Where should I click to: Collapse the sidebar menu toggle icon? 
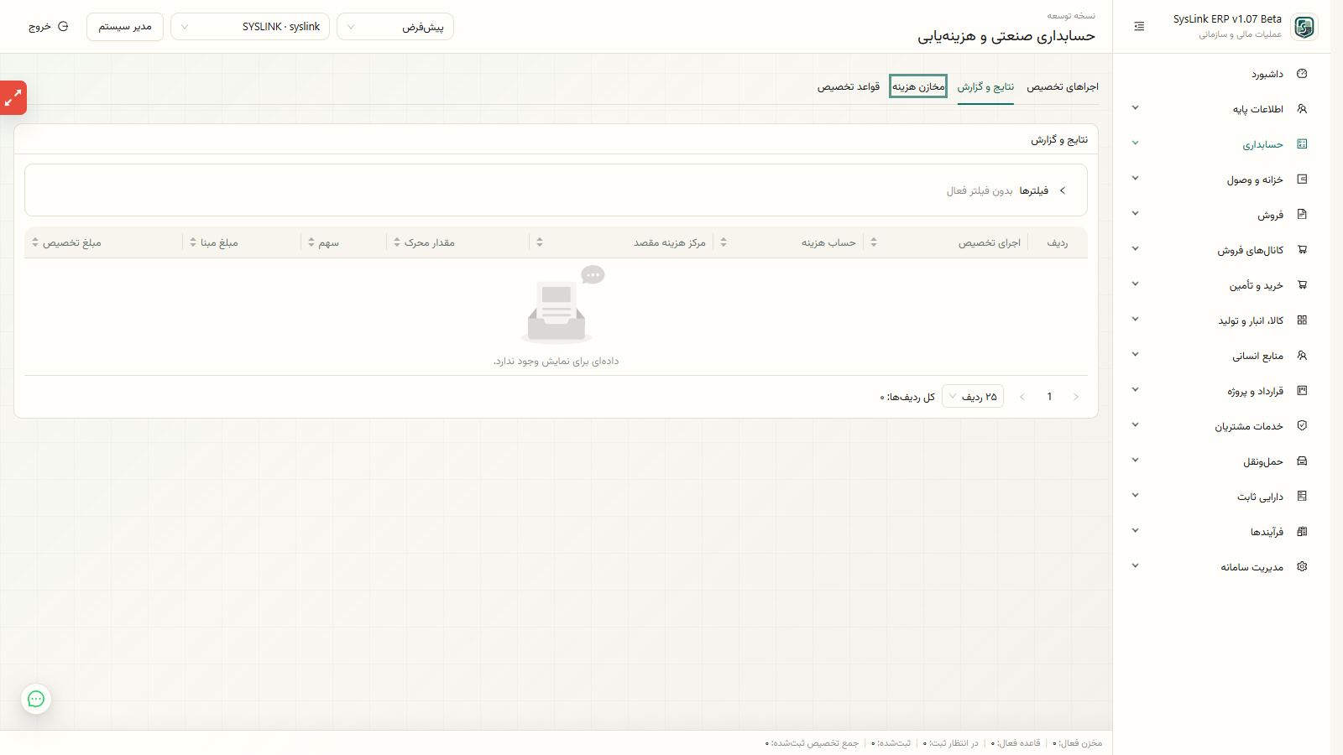(x=1139, y=27)
